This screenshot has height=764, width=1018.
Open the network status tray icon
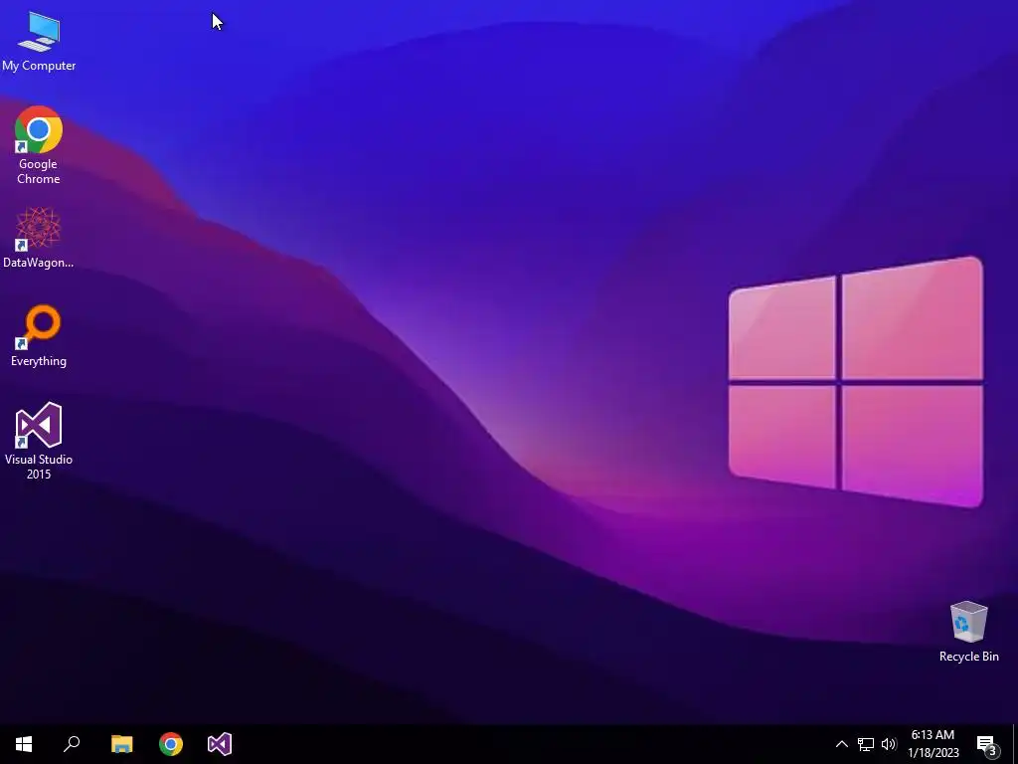[866, 744]
